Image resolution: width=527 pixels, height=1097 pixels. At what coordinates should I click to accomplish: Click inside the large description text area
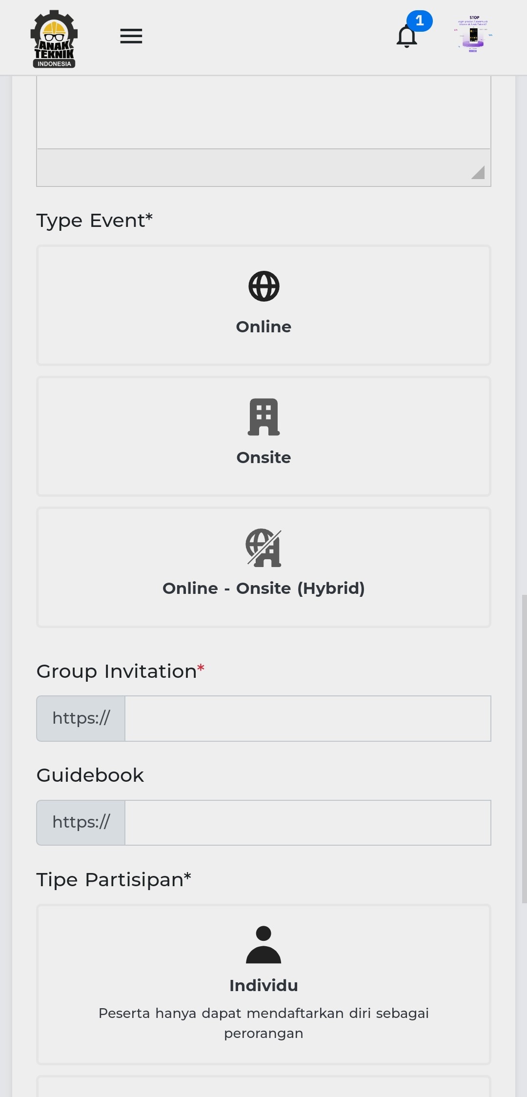[x=263, y=112]
